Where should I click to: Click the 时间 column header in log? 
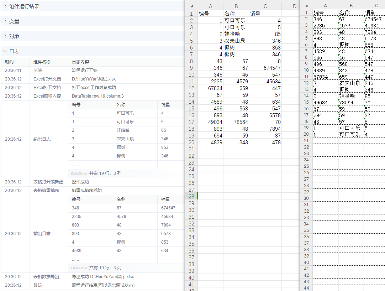click(9, 62)
